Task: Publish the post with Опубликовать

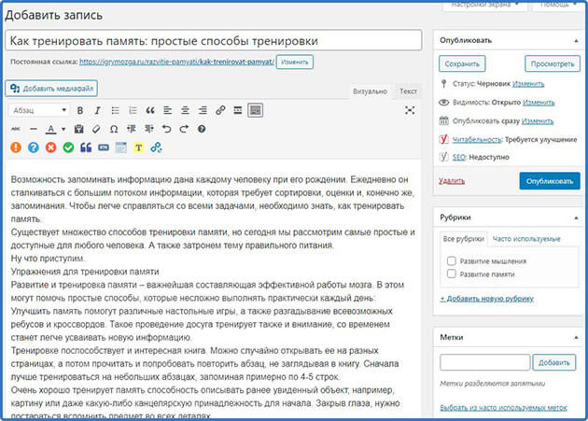Action: pos(550,181)
